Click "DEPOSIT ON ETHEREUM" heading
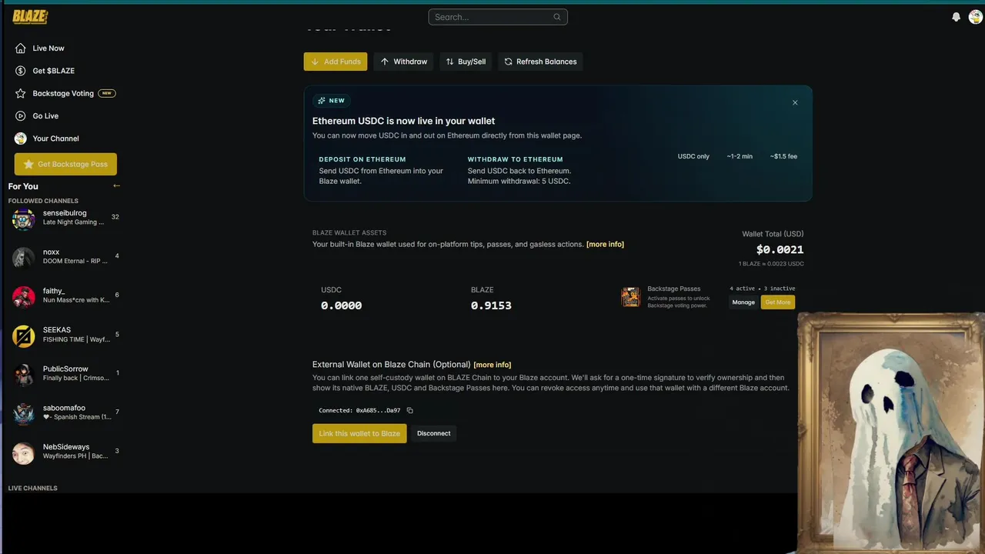The width and height of the screenshot is (985, 554). (362, 159)
